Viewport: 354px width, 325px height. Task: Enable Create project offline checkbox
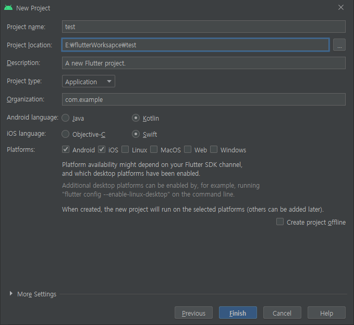pos(280,222)
